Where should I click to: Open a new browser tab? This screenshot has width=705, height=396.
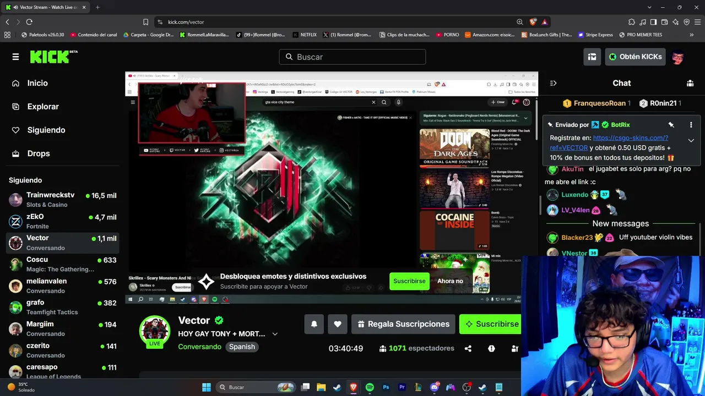[97, 7]
